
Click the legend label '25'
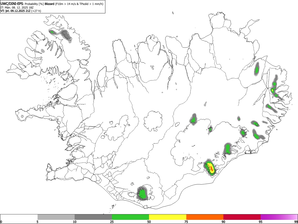point(112,222)
